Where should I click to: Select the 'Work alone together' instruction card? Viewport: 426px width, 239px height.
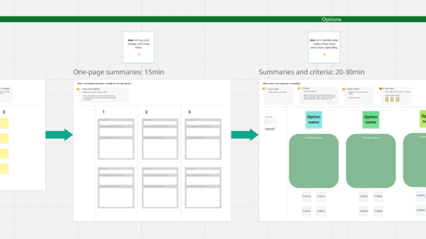103,94
